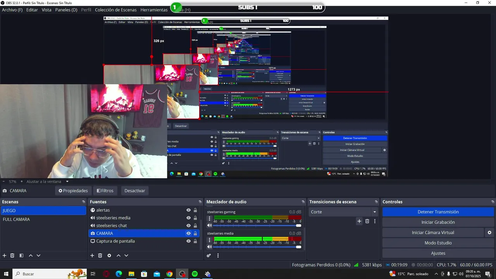Toggle visibility of steelseries chat source

(188, 226)
